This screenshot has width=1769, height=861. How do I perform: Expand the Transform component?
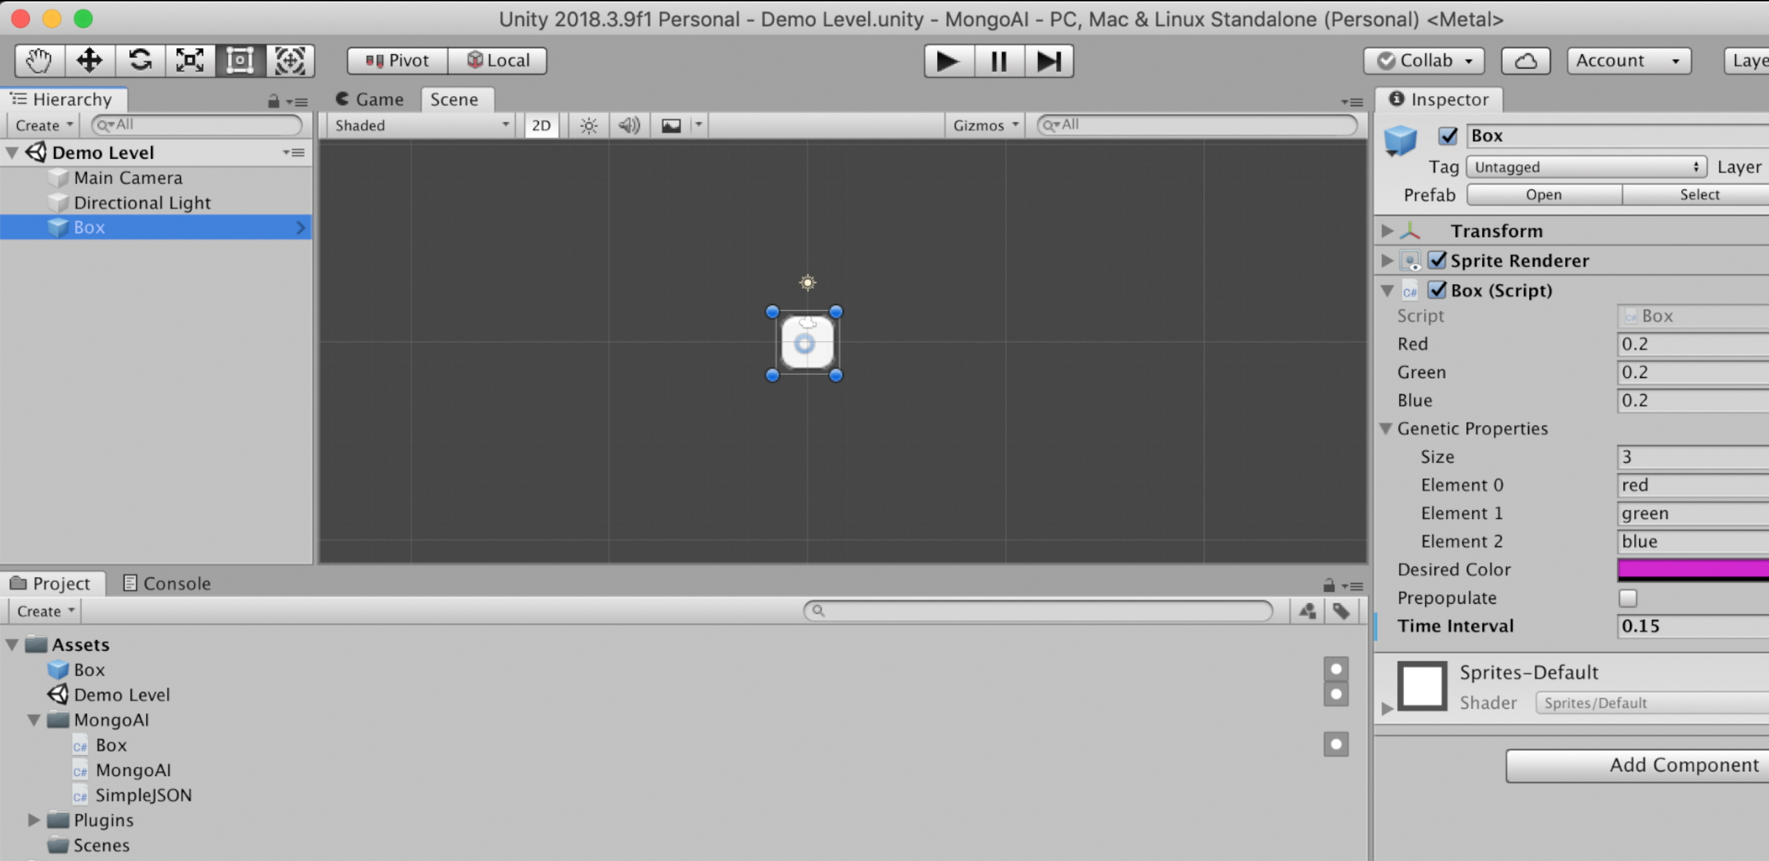tap(1387, 230)
